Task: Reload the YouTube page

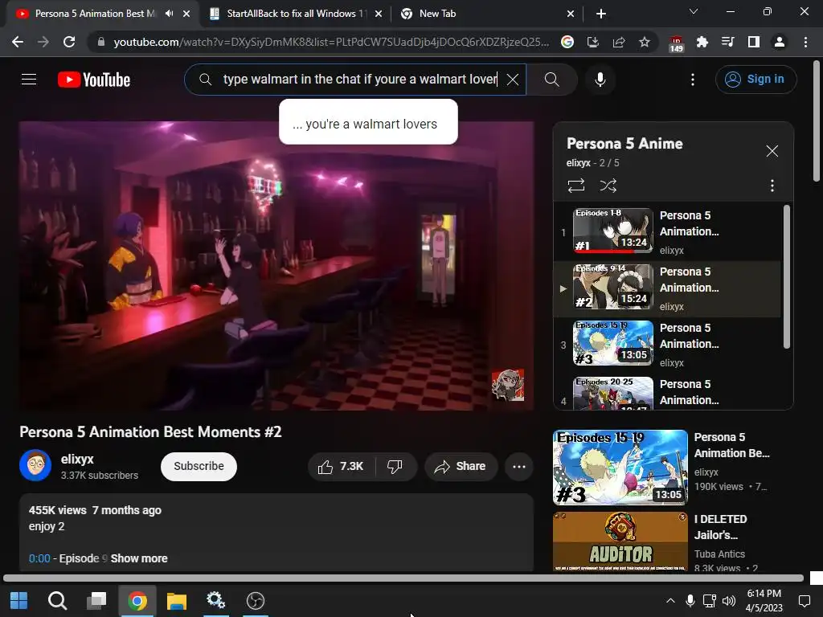Action: (x=69, y=42)
